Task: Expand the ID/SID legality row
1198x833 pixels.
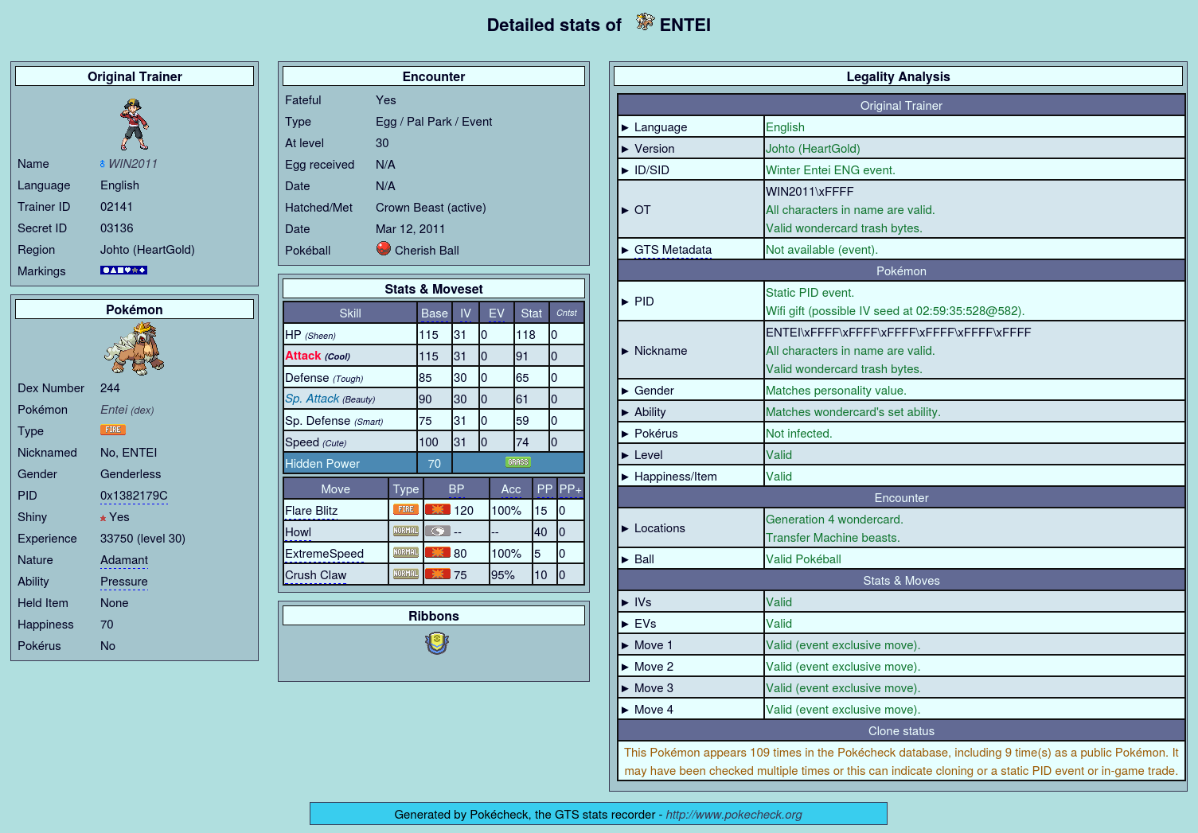Action: [625, 170]
